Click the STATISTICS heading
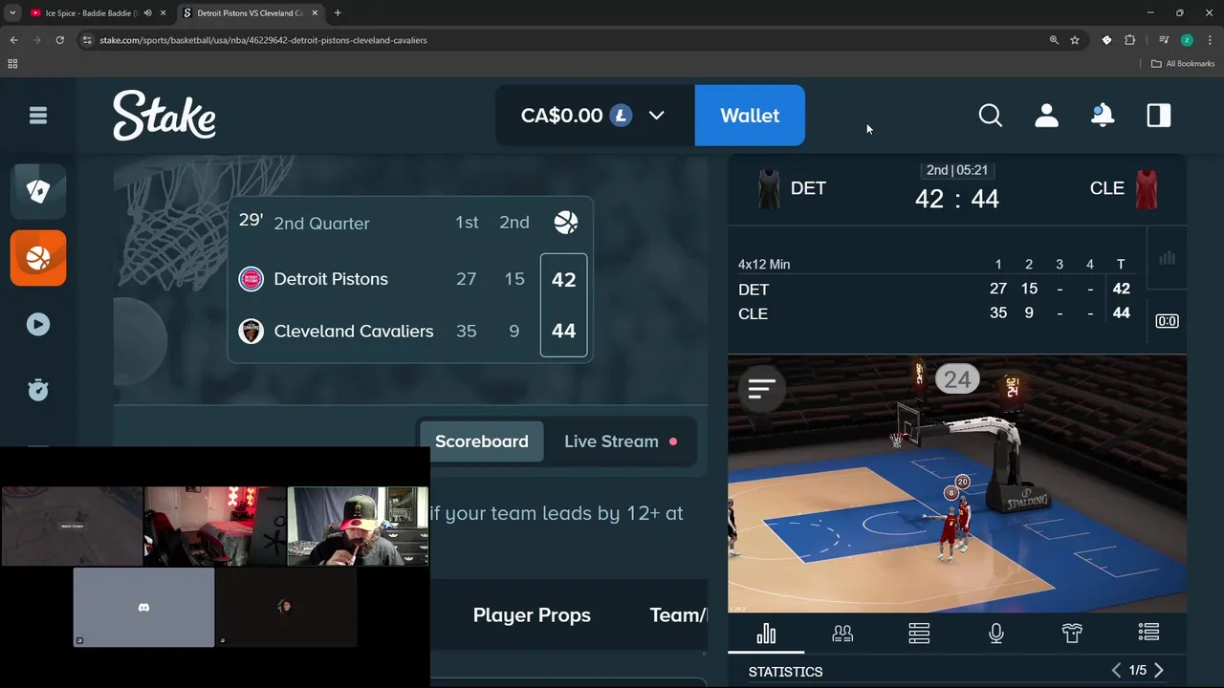 (x=785, y=672)
